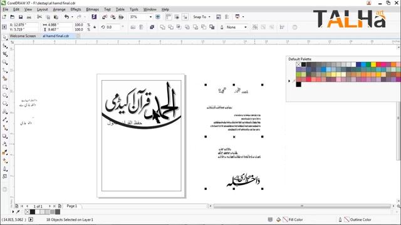The height and width of the screenshot is (225, 401).
Task: Select the Interactive Fill tool
Action: (4, 161)
